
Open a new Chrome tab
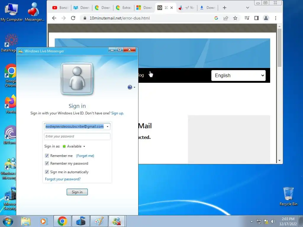224,8
